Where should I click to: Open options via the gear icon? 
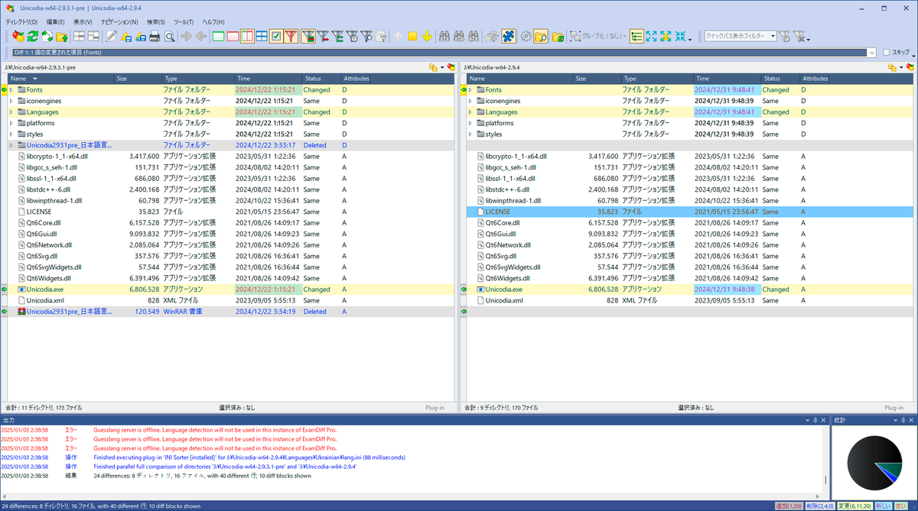526,36
